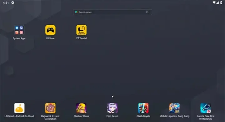Tap the shield icon in status bar
The height and width of the screenshot is (122, 225).
pyautogui.click(x=13, y=3)
